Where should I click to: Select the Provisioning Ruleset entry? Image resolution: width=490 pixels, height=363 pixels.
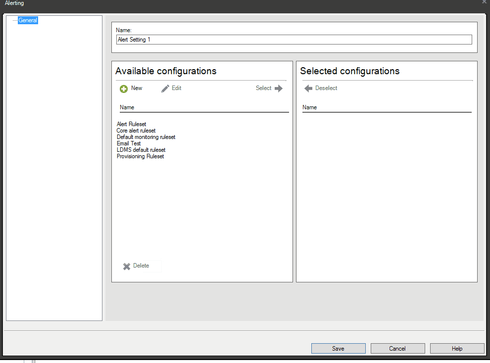coord(140,156)
